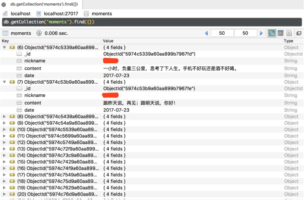Collapse document (6) in results tree
Screen dimensions: 304x200
5,48
